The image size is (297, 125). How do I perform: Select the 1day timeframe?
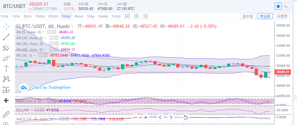90,16
